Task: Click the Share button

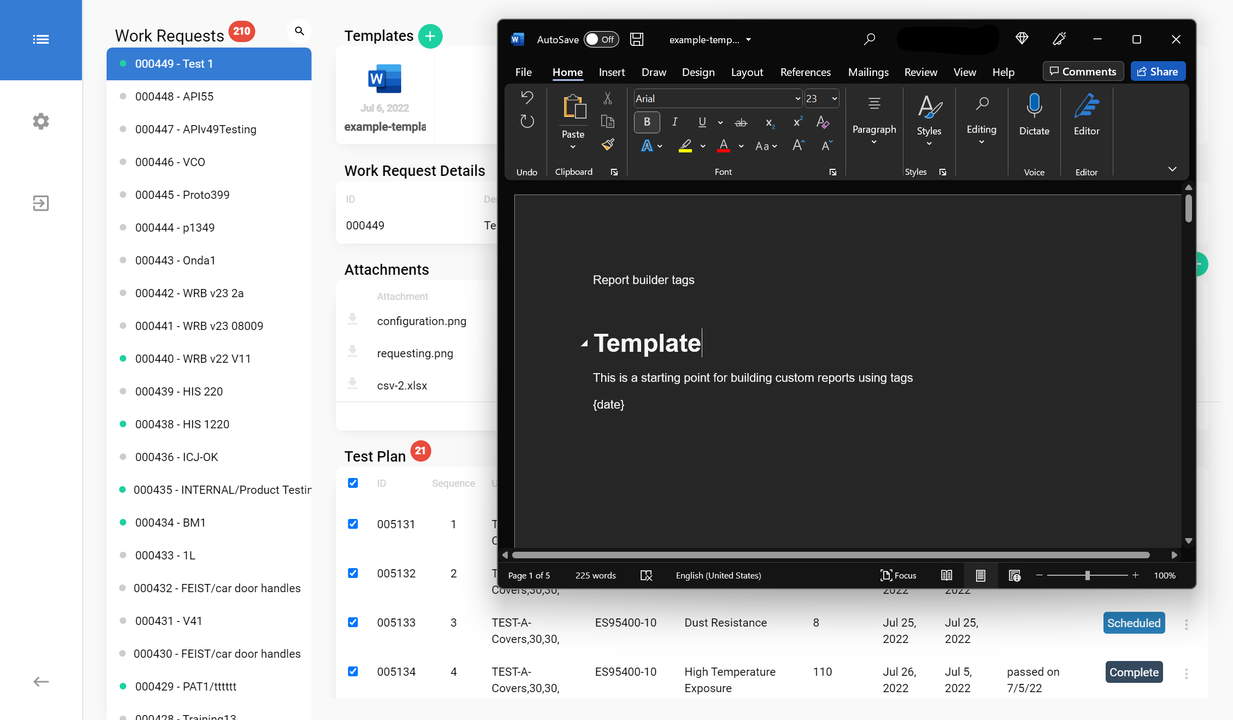Action: (x=1158, y=72)
